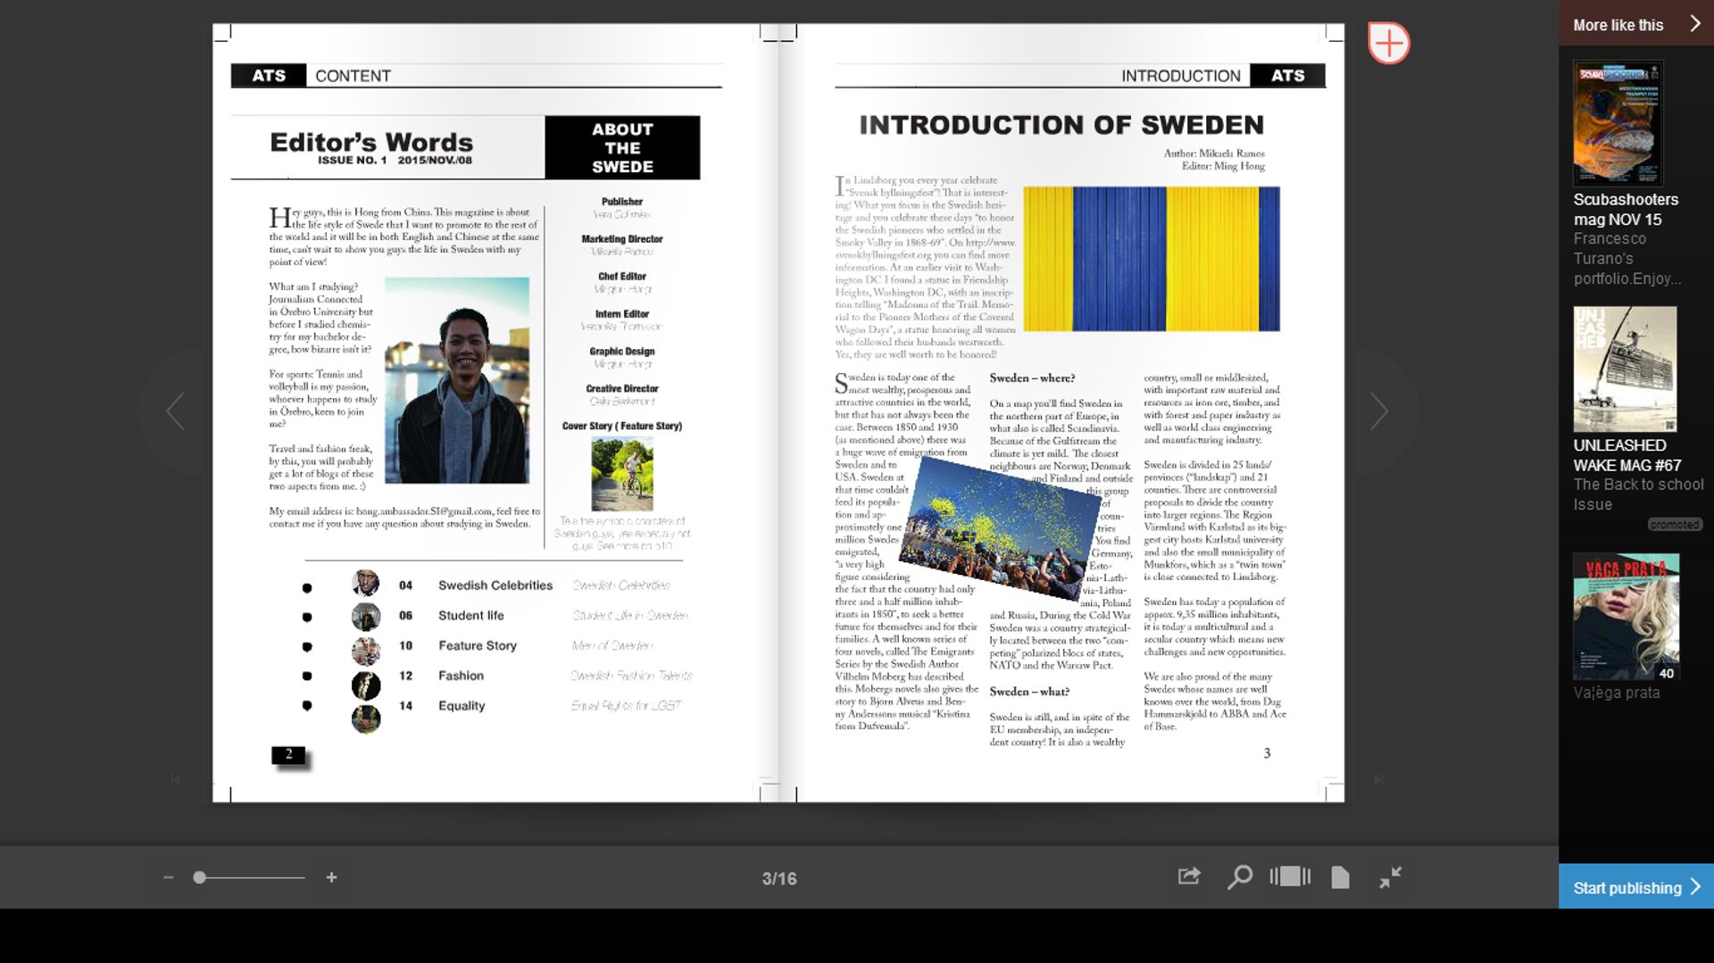Go to the previous page arrow

[x=175, y=411]
